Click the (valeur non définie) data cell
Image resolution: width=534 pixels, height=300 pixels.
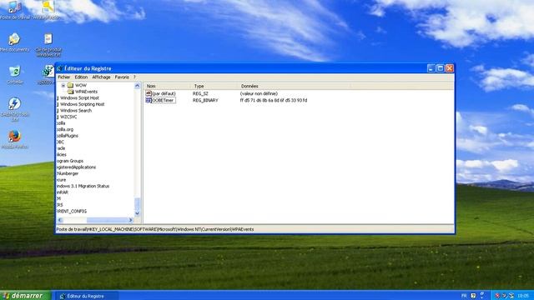pyautogui.click(x=259, y=93)
